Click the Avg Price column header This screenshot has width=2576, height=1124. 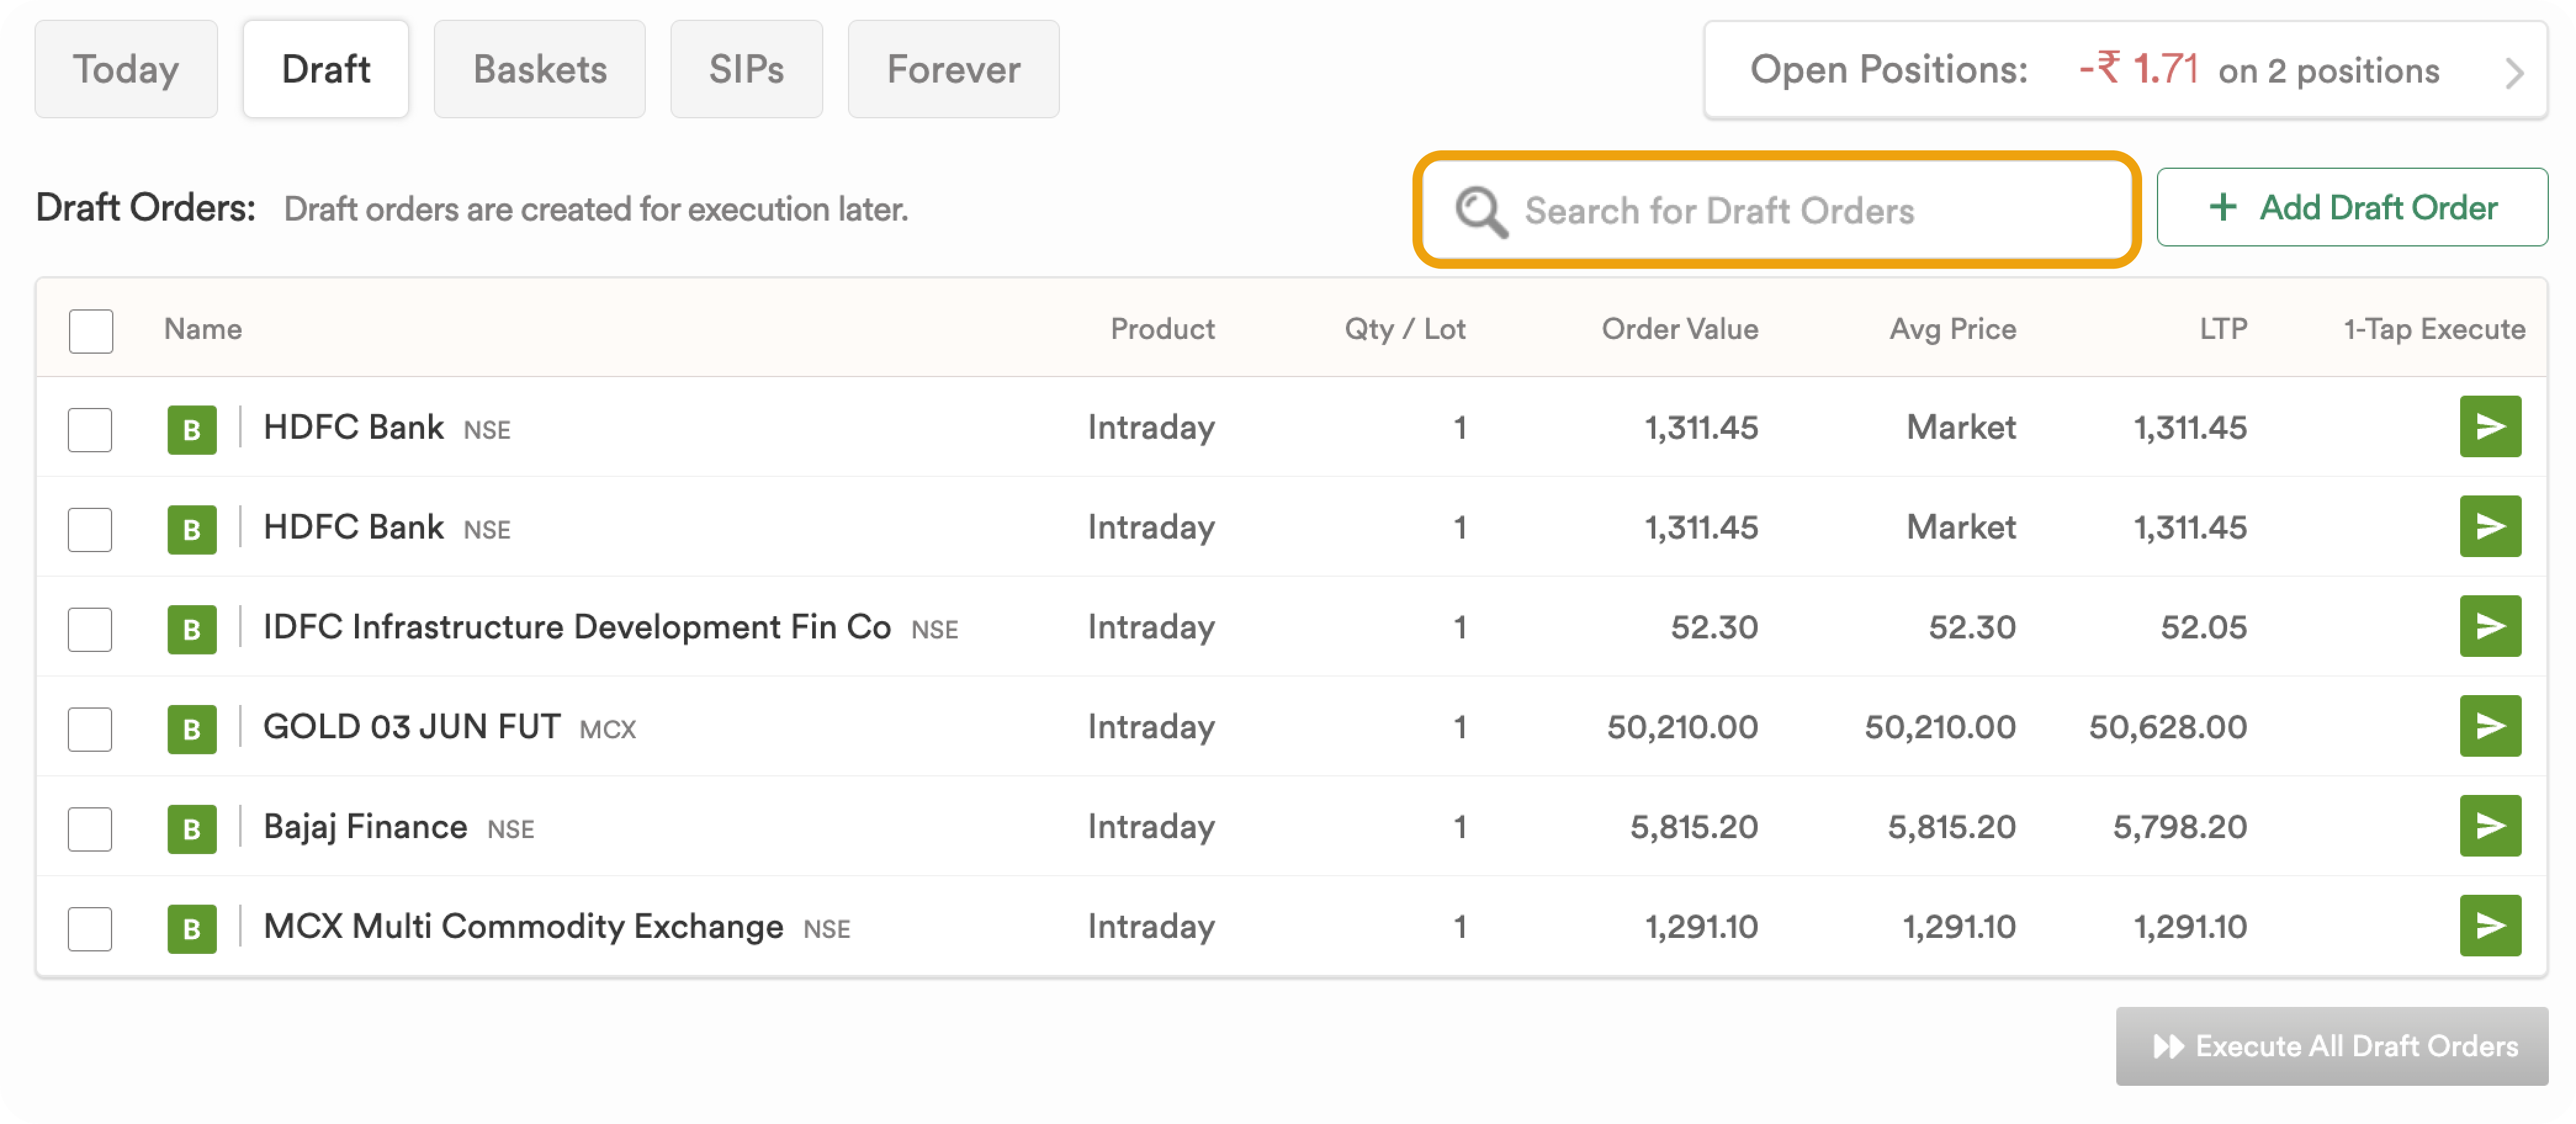pyautogui.click(x=1953, y=329)
